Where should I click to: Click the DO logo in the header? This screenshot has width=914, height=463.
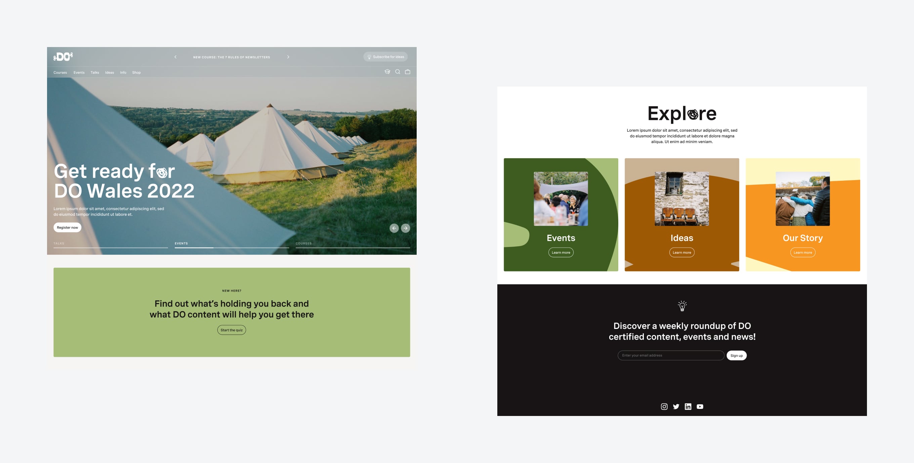point(63,57)
